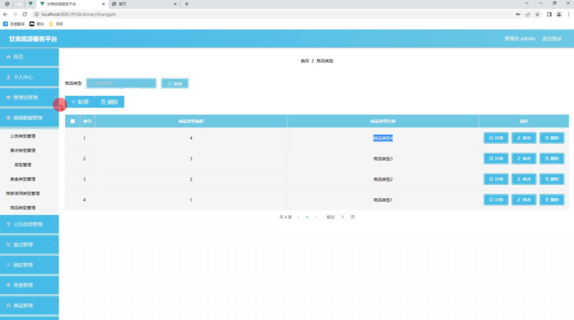Expand the 商品管理 sidebar menu
Viewport: 574px width, 320px height.
point(29,305)
